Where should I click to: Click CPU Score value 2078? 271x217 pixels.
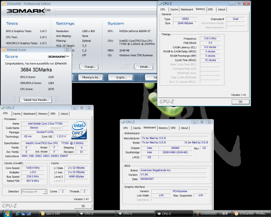pos(51,89)
